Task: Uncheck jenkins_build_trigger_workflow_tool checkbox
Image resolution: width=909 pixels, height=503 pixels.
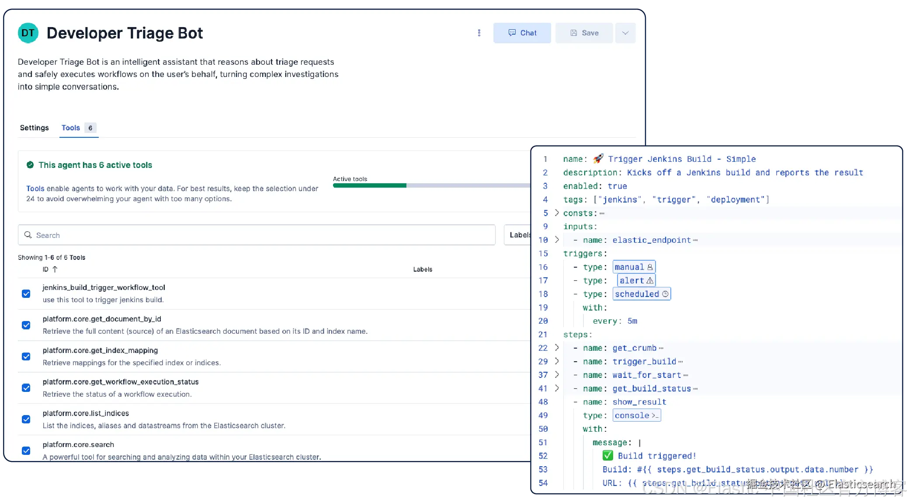Action: point(26,293)
